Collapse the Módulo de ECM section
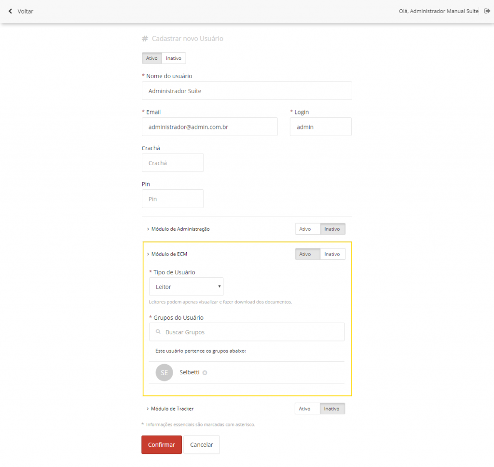 tap(167, 254)
